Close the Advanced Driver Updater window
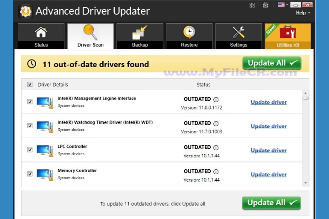Viewport: 329px width, 219px height. coord(308,5)
